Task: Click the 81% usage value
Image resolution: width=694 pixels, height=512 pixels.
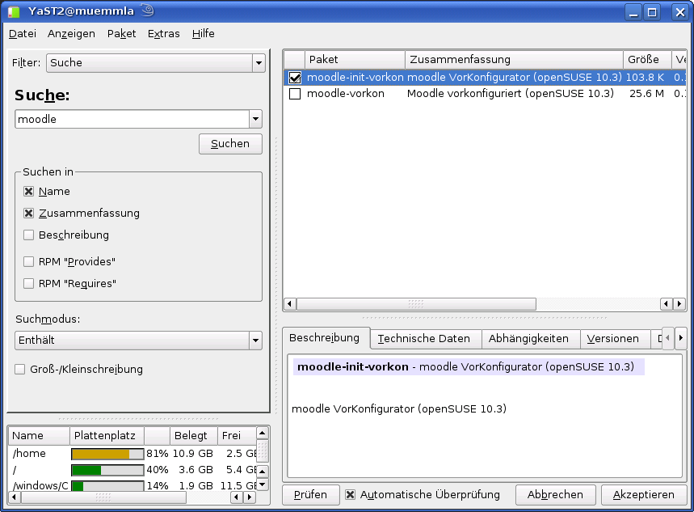Action: tap(158, 454)
